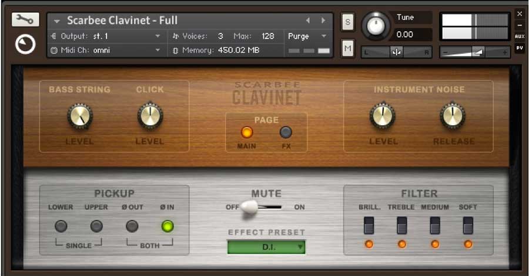Click the Memory 450.02 MB readout
Viewport: 529px width, 276px height.
[221, 50]
